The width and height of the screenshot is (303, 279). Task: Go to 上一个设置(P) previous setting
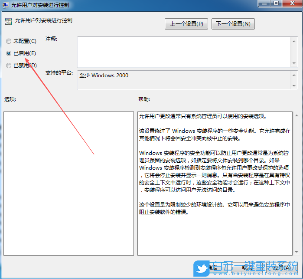186,24
